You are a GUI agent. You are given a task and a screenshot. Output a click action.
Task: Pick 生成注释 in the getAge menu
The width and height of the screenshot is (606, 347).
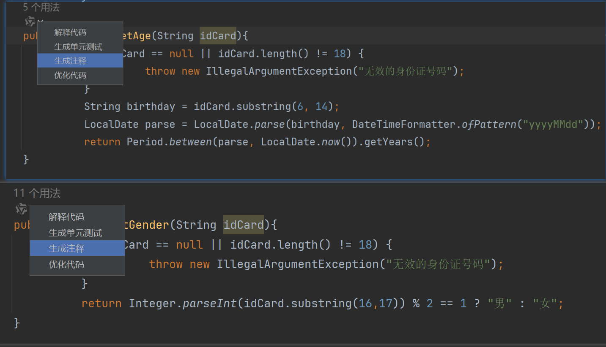(70, 61)
